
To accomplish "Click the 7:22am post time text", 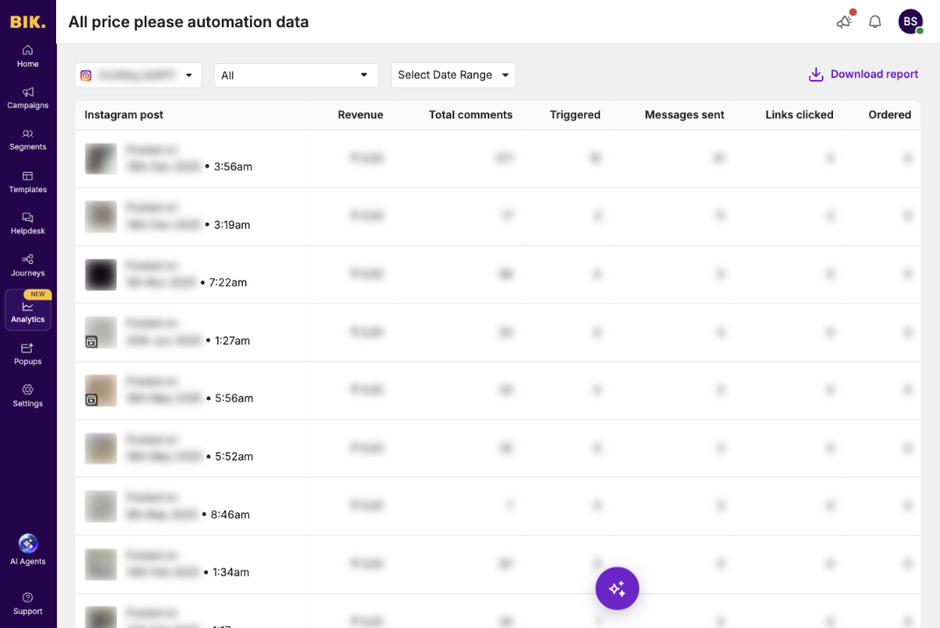I will 228,282.
